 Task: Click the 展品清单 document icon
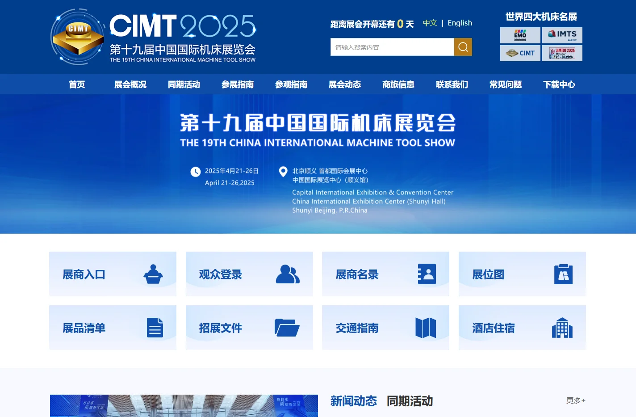tap(155, 328)
